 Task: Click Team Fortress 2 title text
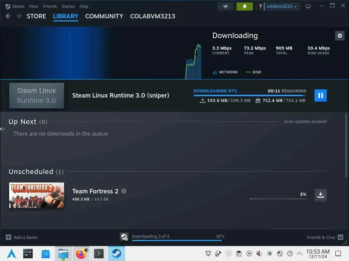pyautogui.click(x=95, y=191)
